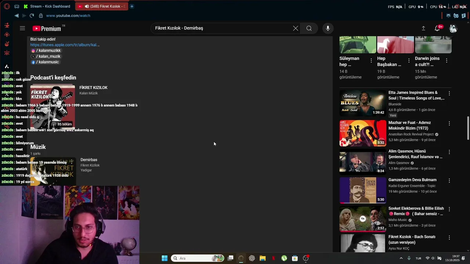
Task: Open Alim Qasımov video title
Action: (x=416, y=154)
